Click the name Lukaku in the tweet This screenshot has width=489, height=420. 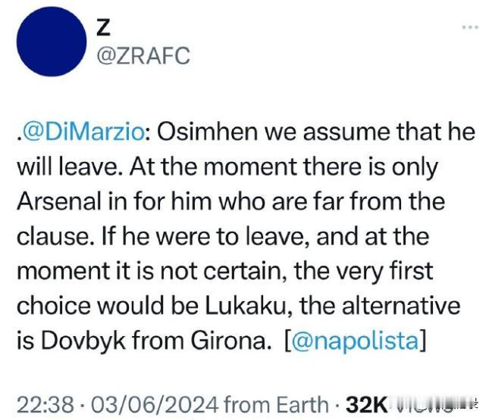(x=246, y=306)
